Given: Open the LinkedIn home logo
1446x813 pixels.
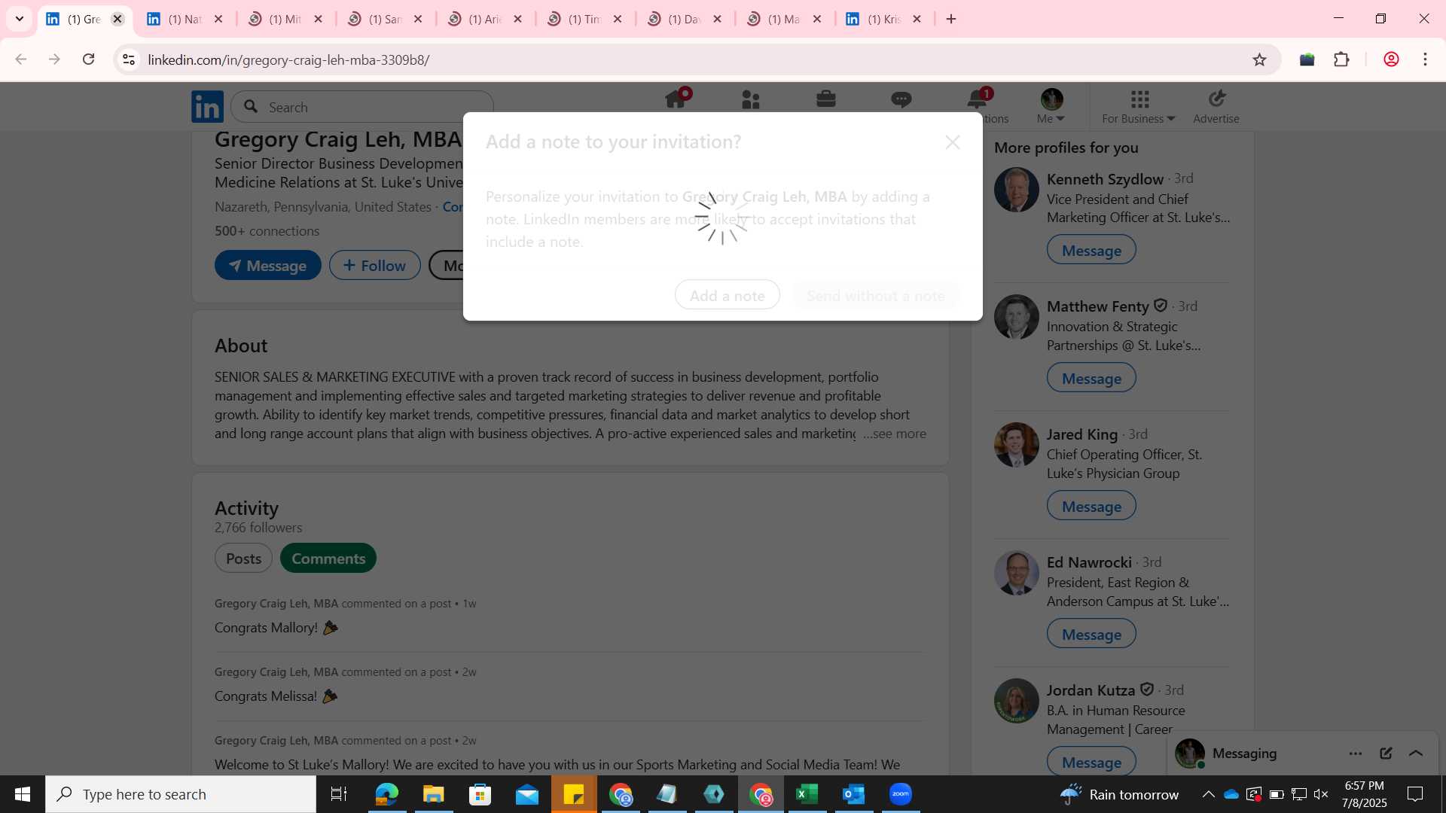Looking at the screenshot, I should pyautogui.click(x=207, y=107).
